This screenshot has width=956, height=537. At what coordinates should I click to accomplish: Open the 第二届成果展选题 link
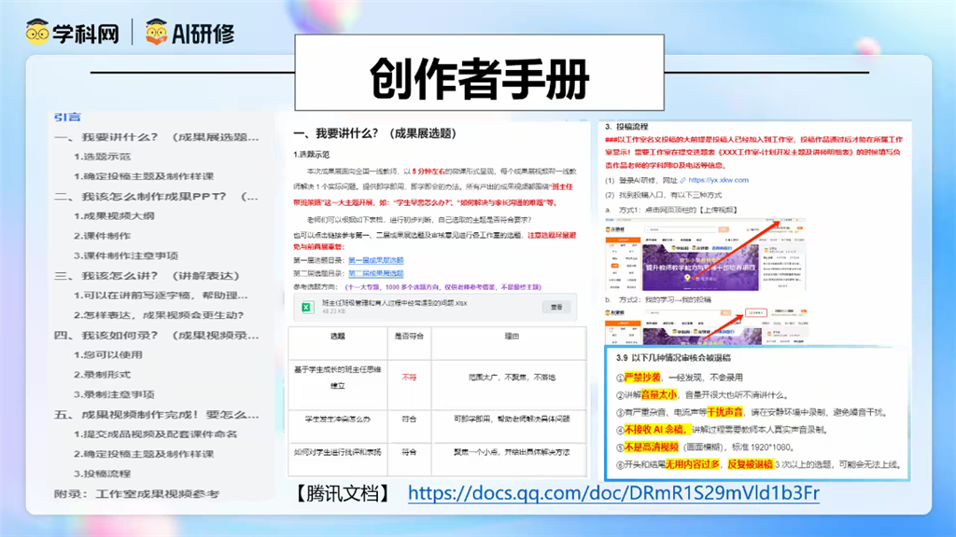[x=375, y=273]
